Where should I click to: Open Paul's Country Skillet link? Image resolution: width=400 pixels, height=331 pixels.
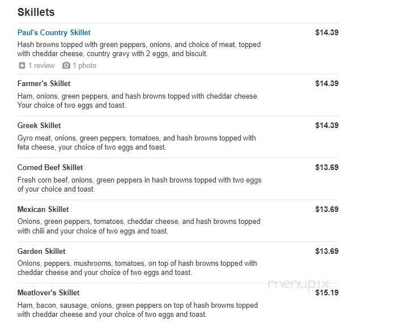click(54, 33)
